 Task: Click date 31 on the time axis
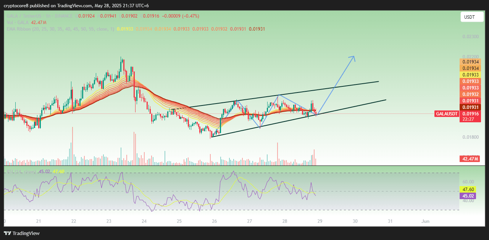tap(390, 221)
